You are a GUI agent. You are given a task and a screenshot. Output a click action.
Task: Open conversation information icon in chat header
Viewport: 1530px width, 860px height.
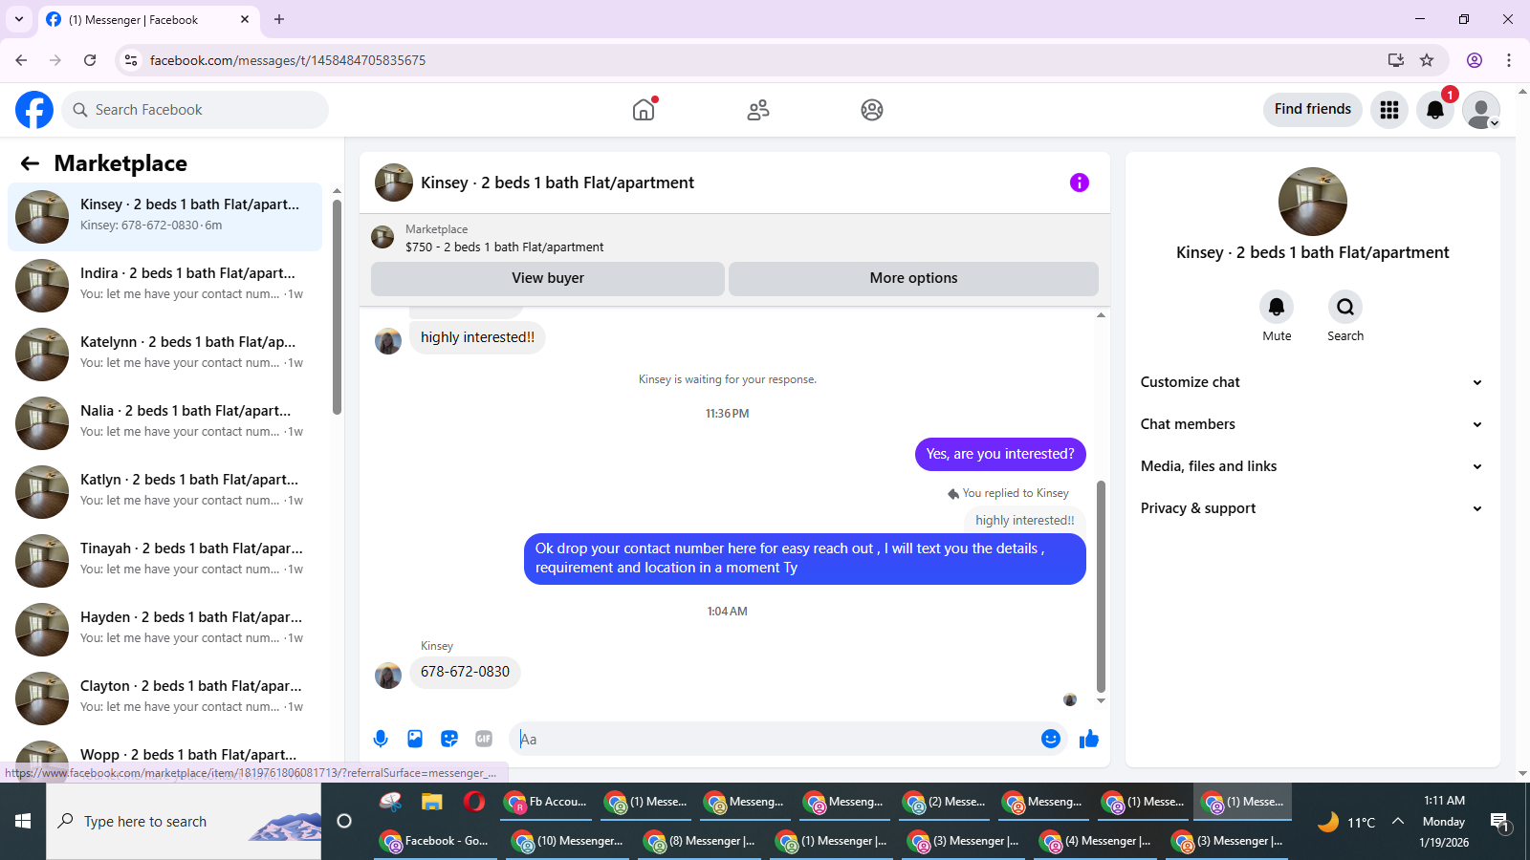pyautogui.click(x=1080, y=183)
